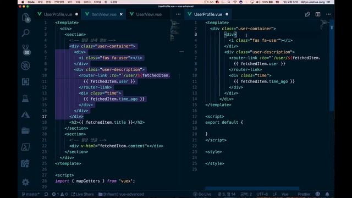Image resolution: width=352 pixels, height=198 pixels.
Task: Open notifications with the bell icon
Action: (x=327, y=194)
